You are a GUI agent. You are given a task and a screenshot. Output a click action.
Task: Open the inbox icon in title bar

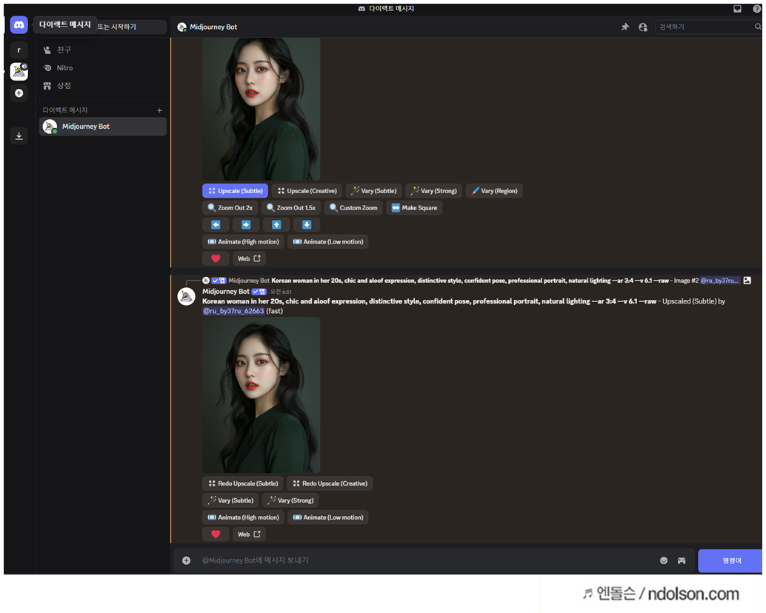click(737, 8)
